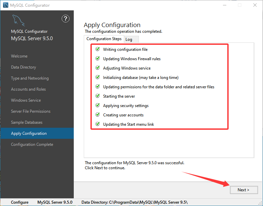Open Accounts and Roles step
Viewport: 263px width, 206px height.
(x=28, y=89)
